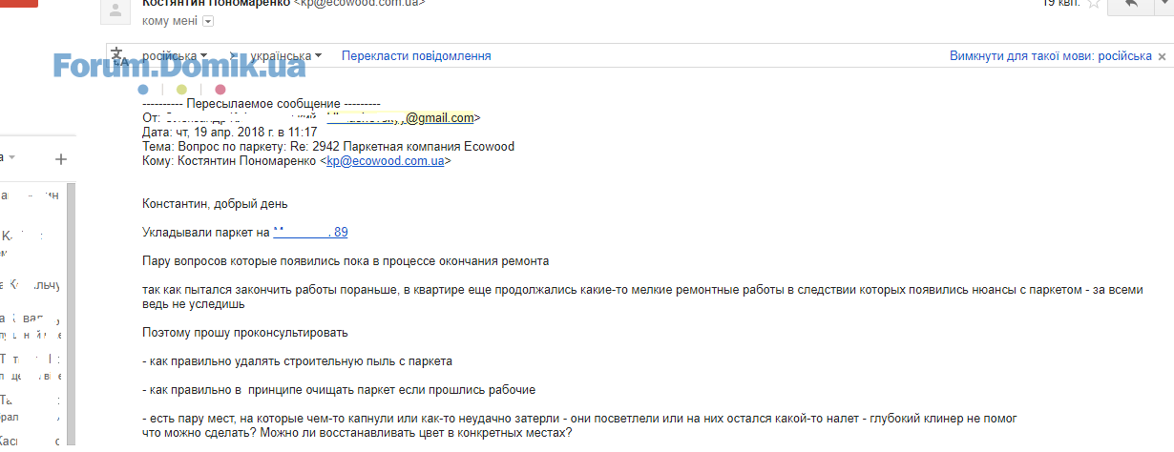Open the kp@ecowood.com.ua recipient link
Viewport: 1174px width, 452px height.
click(386, 161)
